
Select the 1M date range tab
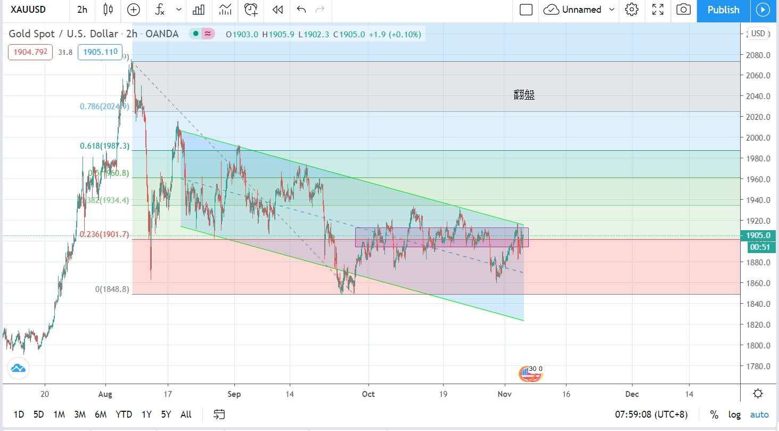point(59,414)
